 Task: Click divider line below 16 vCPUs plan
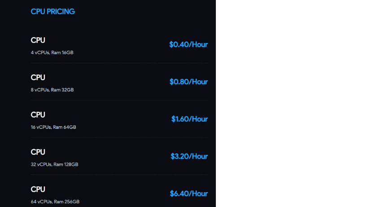tap(119, 138)
